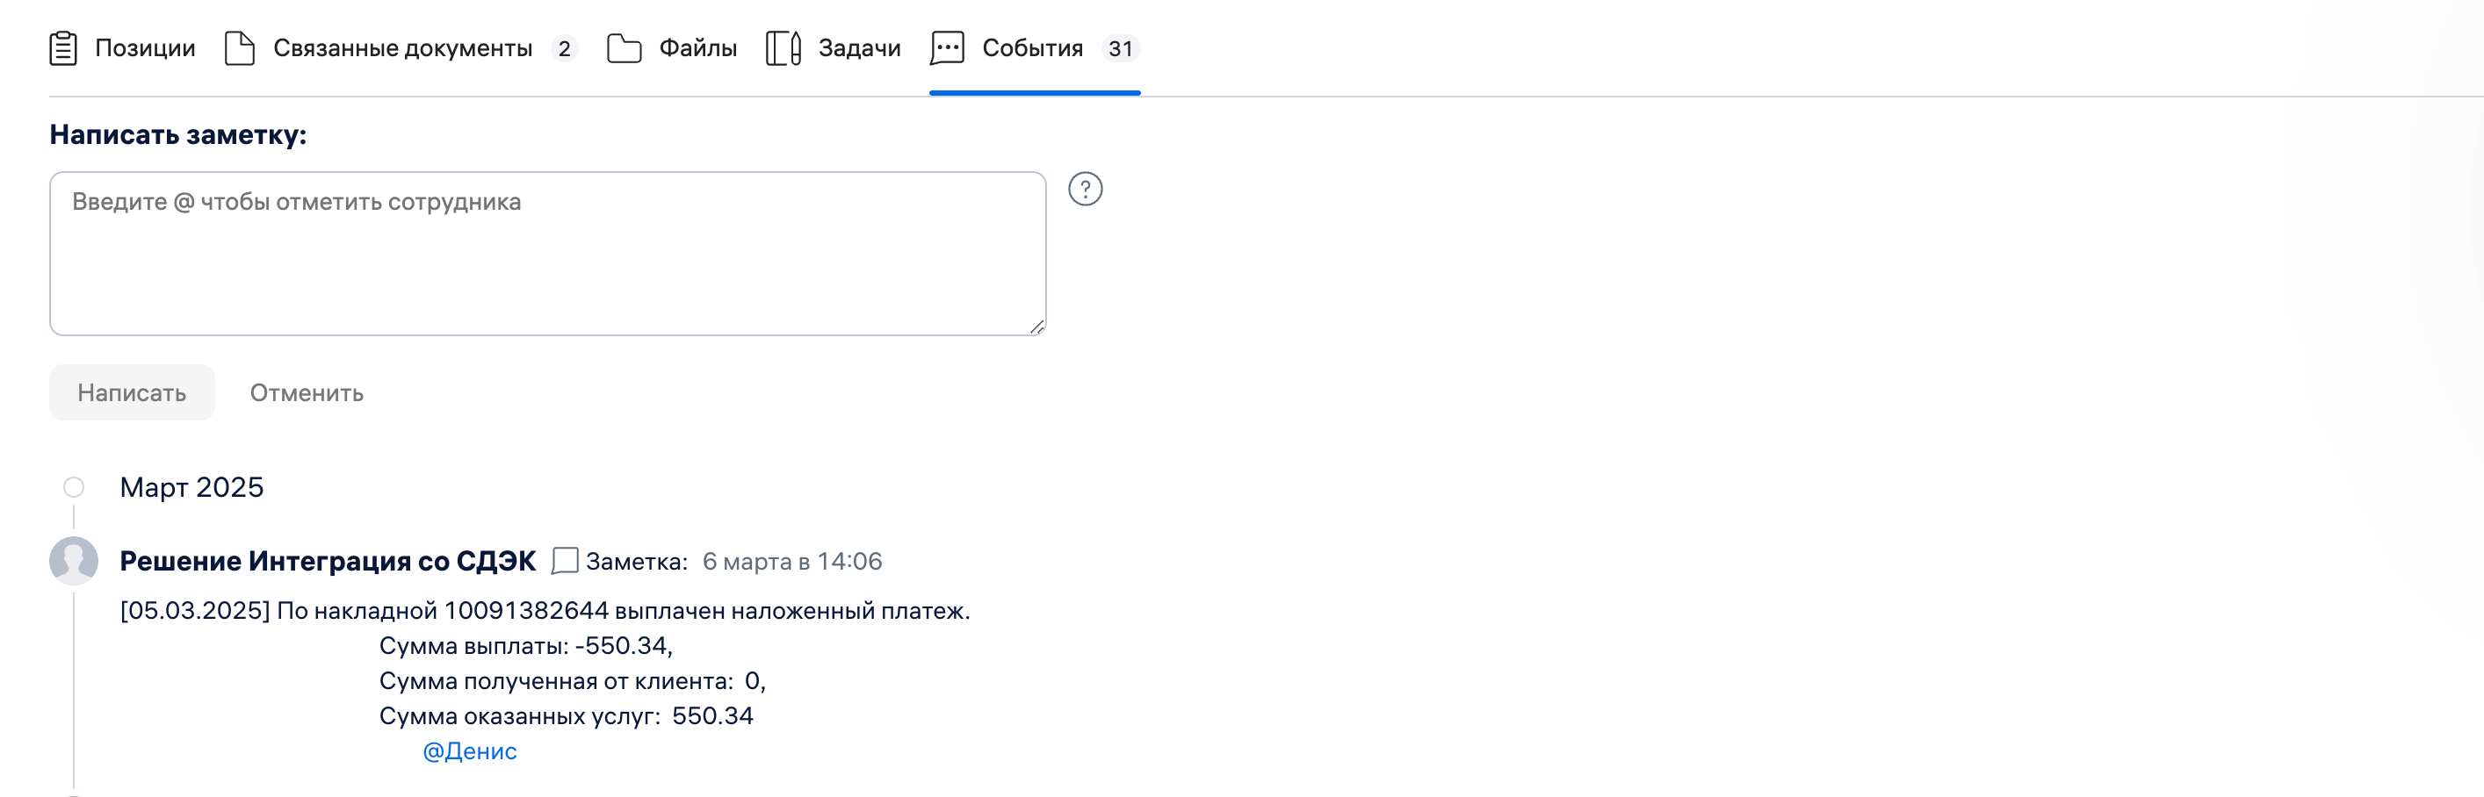The height and width of the screenshot is (797, 2484).
Task: Click the Март 2025 timeline marker circle
Action: [75, 488]
